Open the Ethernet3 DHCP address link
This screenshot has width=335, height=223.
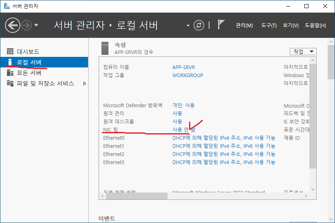pos(224,162)
